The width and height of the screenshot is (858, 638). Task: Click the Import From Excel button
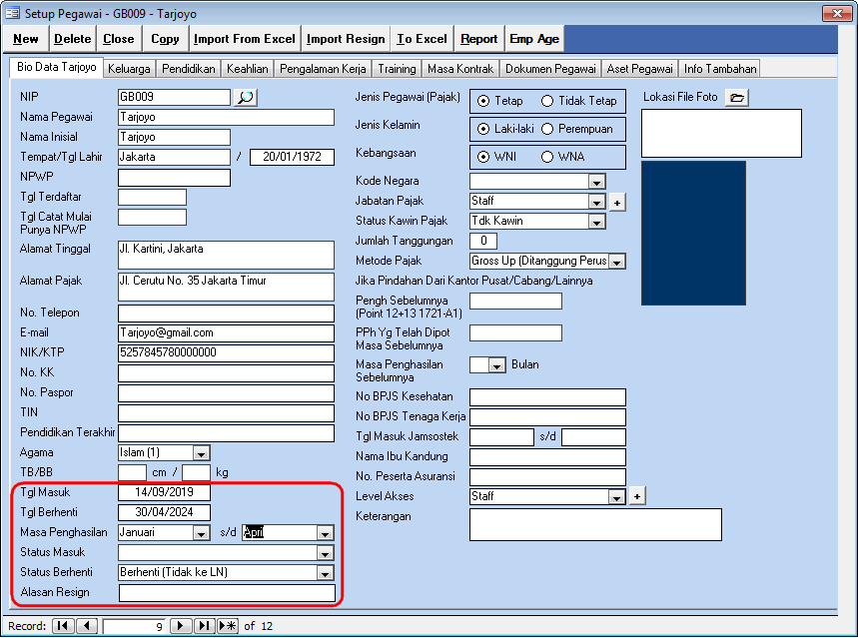point(244,39)
